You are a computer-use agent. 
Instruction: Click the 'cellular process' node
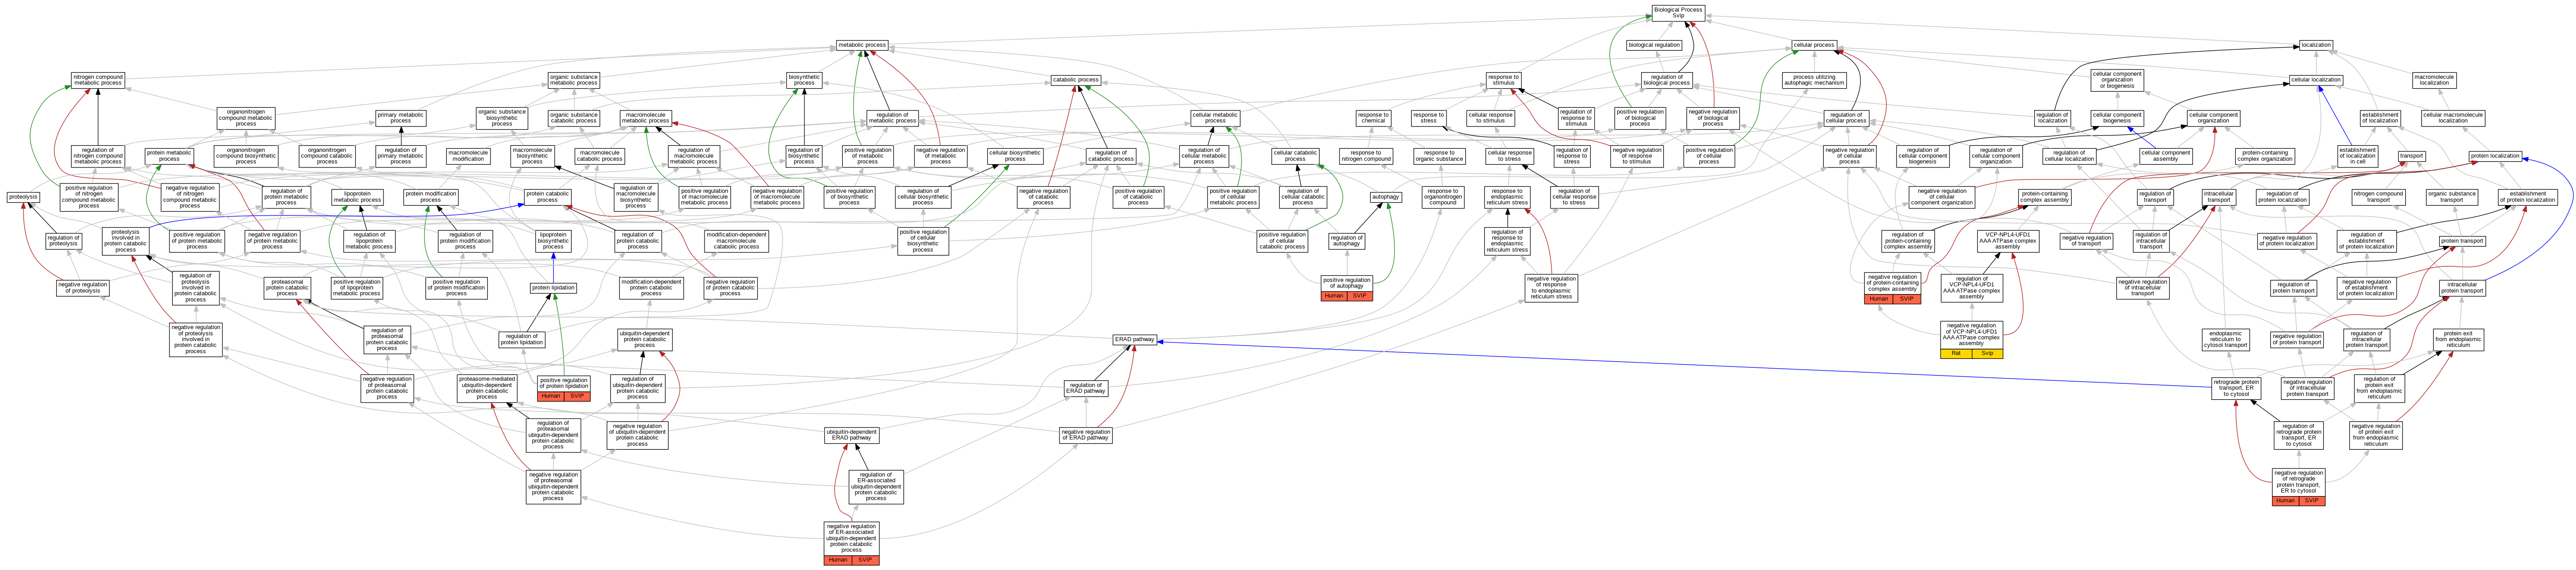tap(1813, 45)
